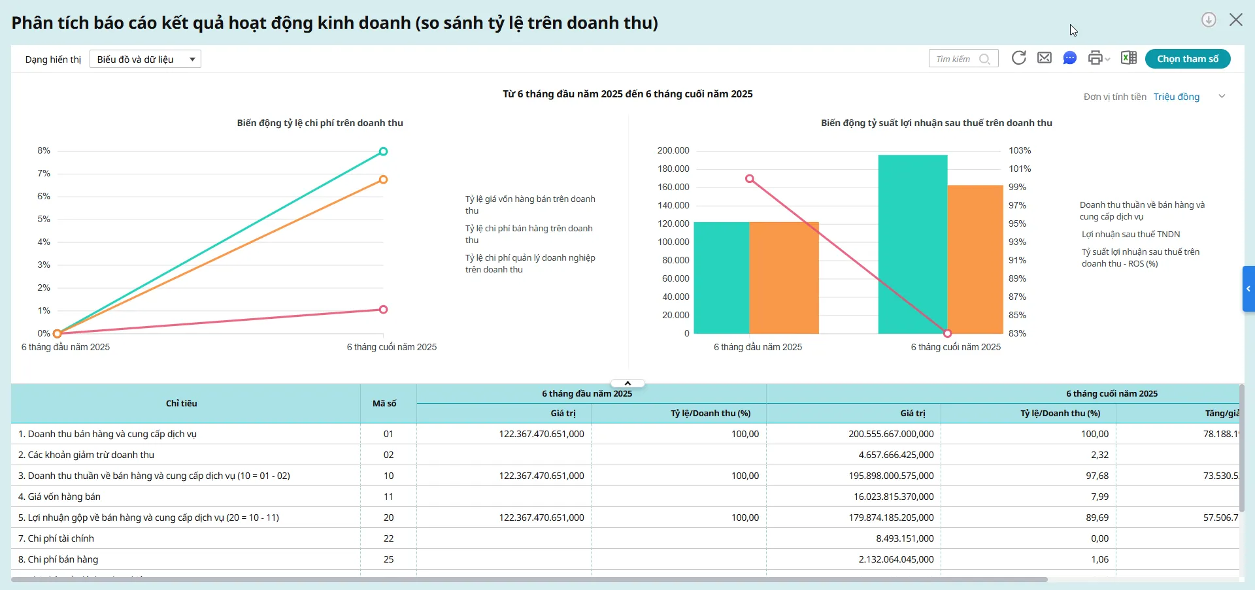The image size is (1255, 590).
Task: Close the report analysis window
Action: pos(1236,20)
